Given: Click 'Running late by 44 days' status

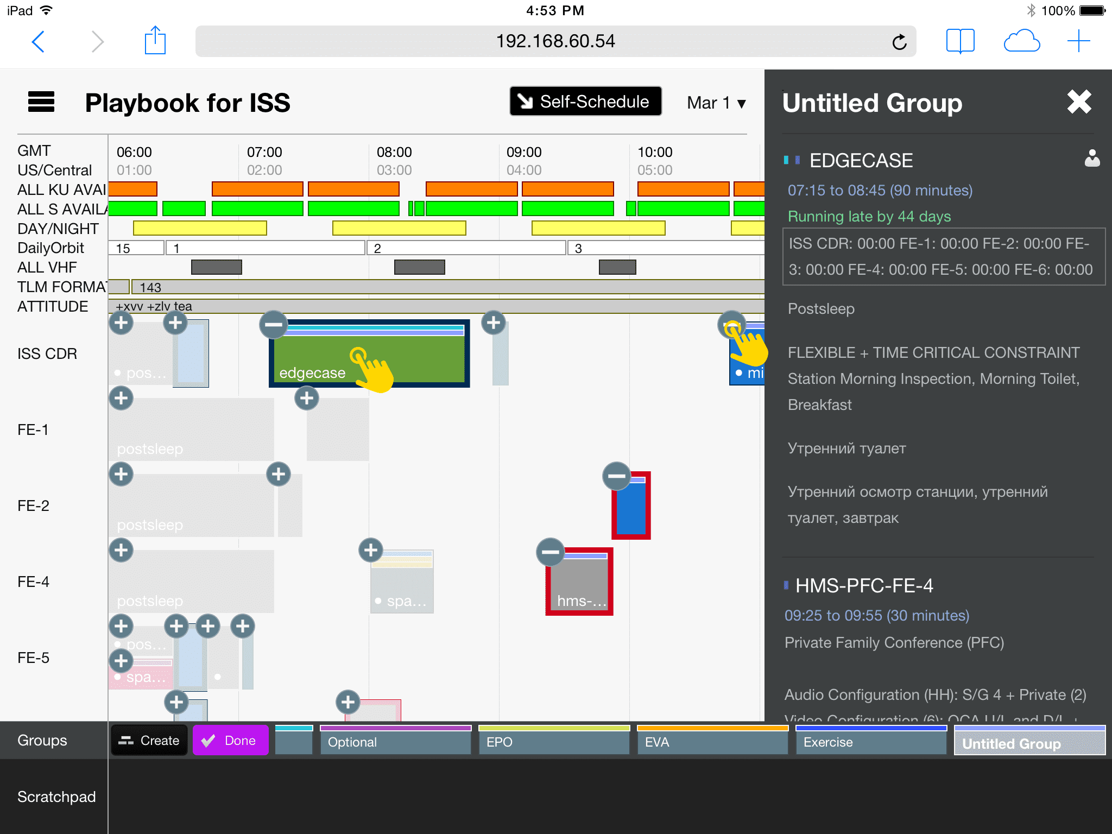Looking at the screenshot, I should 869,216.
